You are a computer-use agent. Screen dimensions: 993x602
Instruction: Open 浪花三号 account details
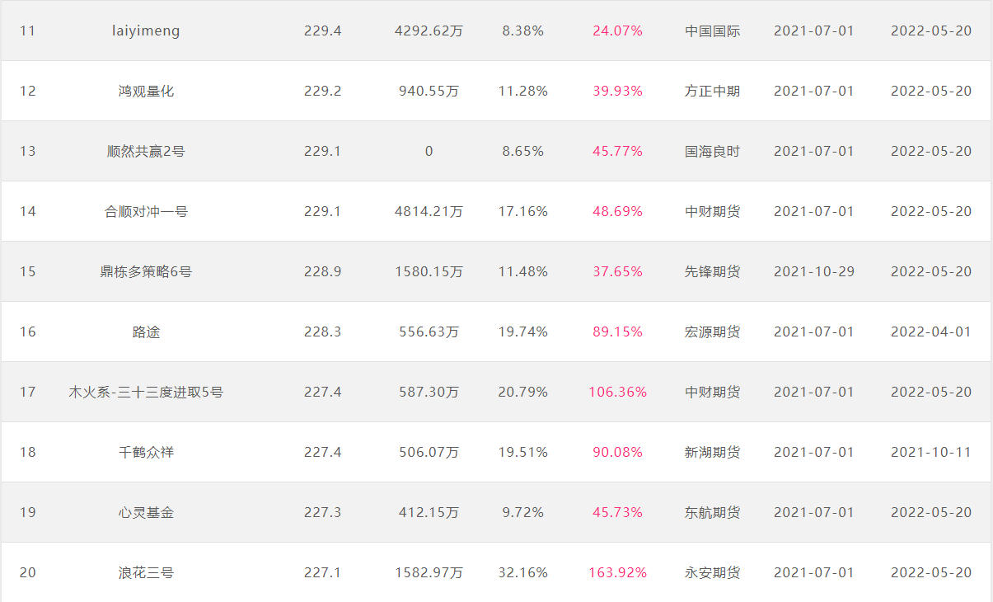[x=146, y=573]
